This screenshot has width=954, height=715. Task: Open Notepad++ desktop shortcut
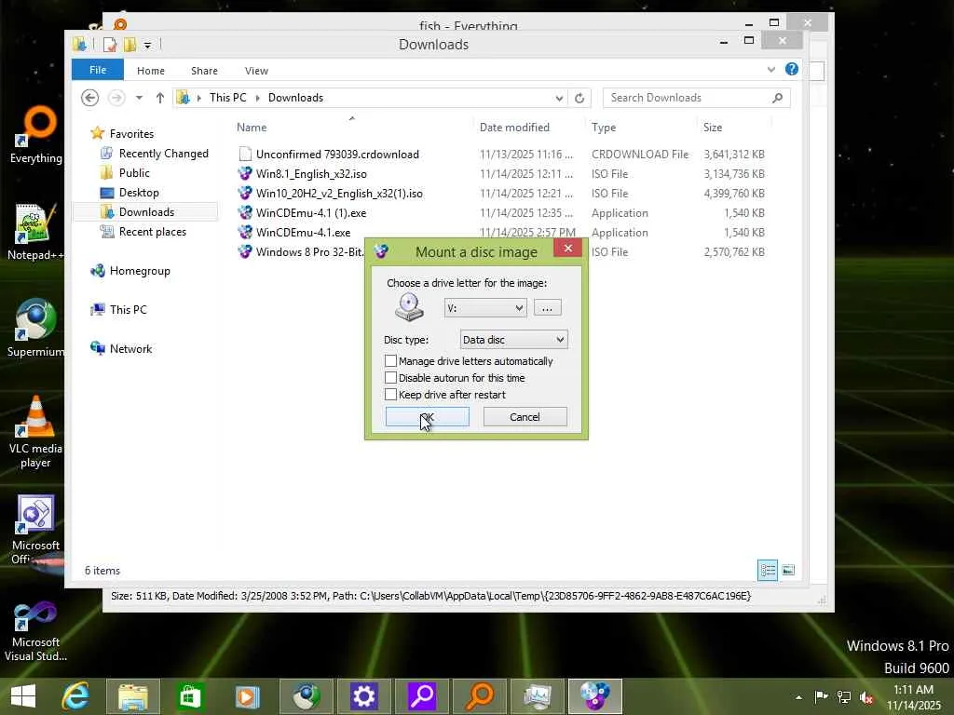(34, 232)
